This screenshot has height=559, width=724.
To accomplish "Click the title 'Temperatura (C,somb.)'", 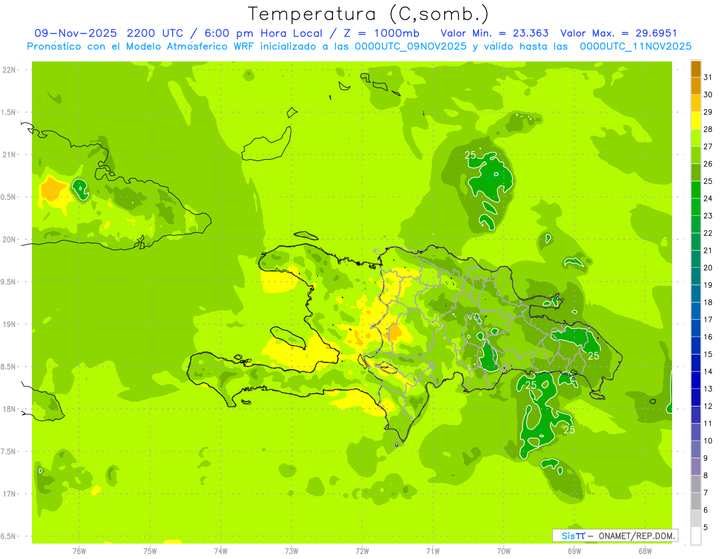I will (369, 13).
